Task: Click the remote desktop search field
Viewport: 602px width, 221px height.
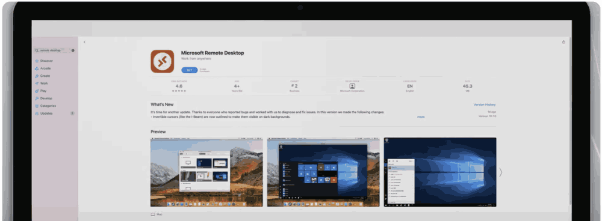Action: (x=52, y=50)
